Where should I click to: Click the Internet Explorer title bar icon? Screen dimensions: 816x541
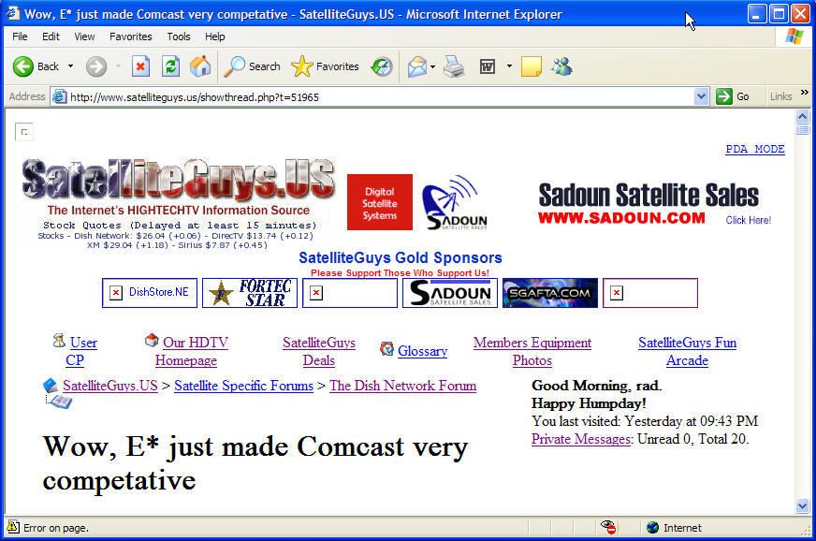tap(13, 13)
